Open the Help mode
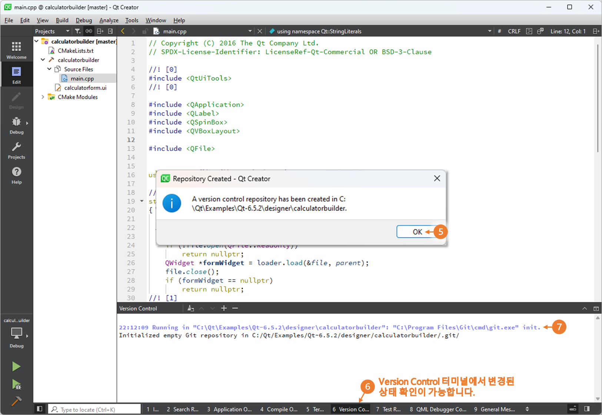Screen dimensions: 602x415 point(16,175)
